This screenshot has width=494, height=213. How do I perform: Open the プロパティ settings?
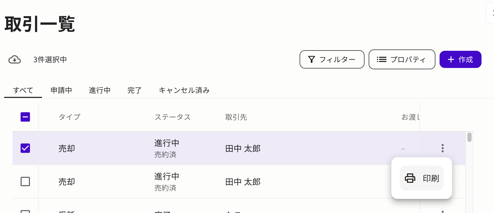point(402,59)
